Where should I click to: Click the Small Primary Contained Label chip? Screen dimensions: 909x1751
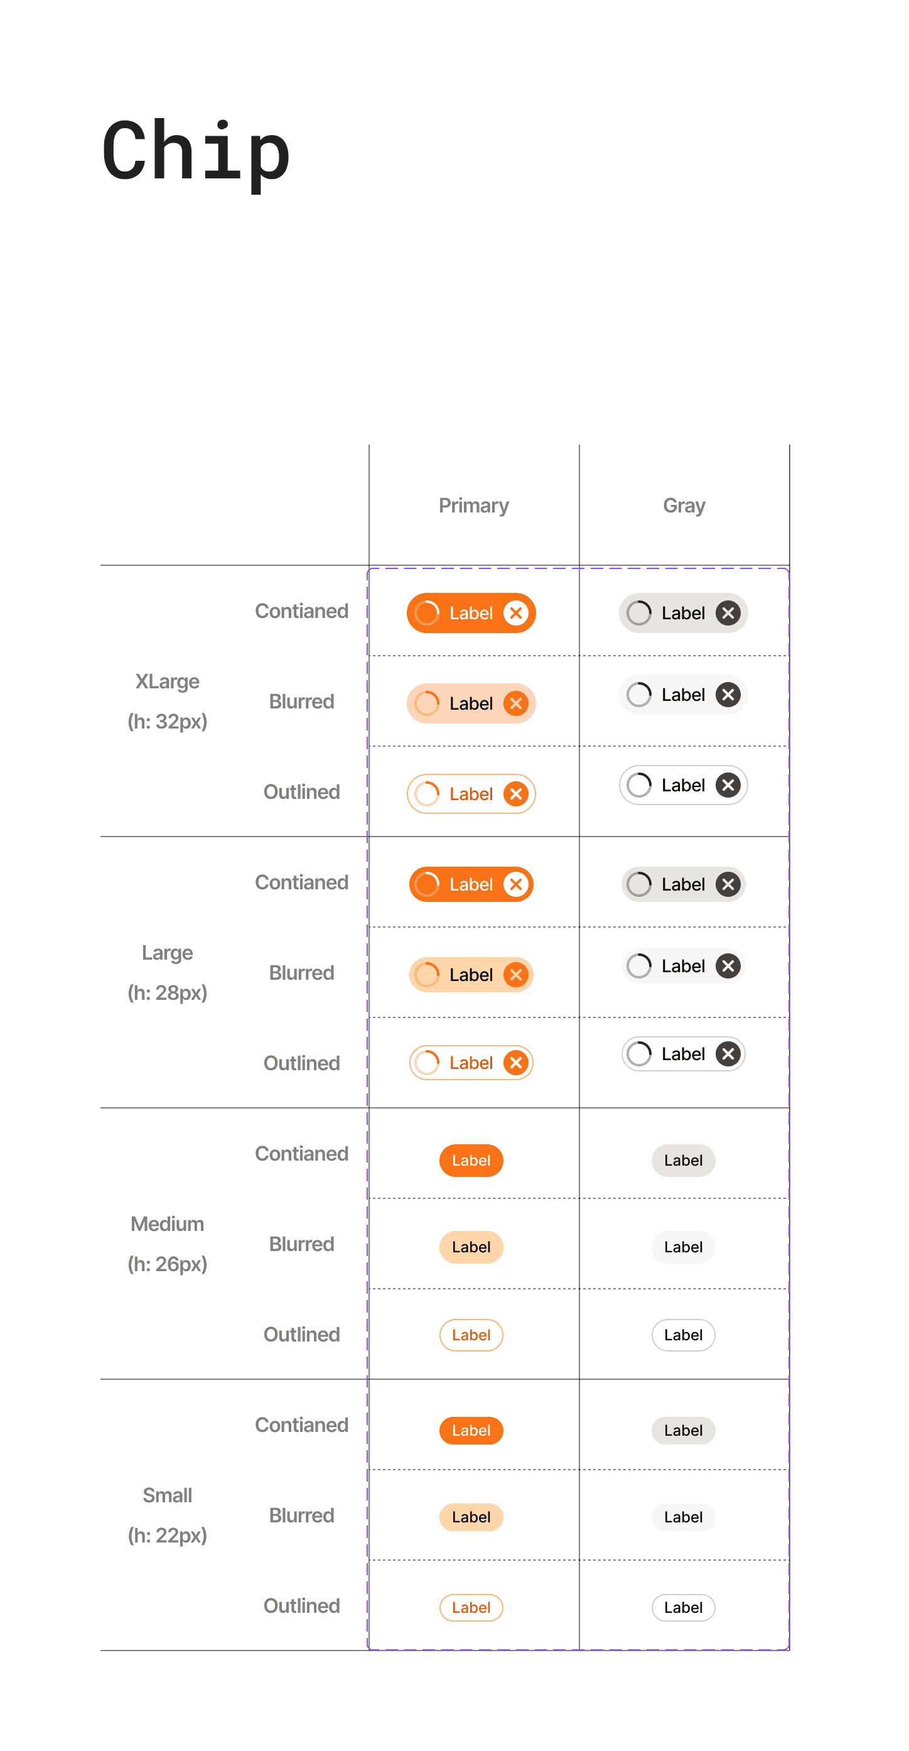click(x=471, y=1430)
